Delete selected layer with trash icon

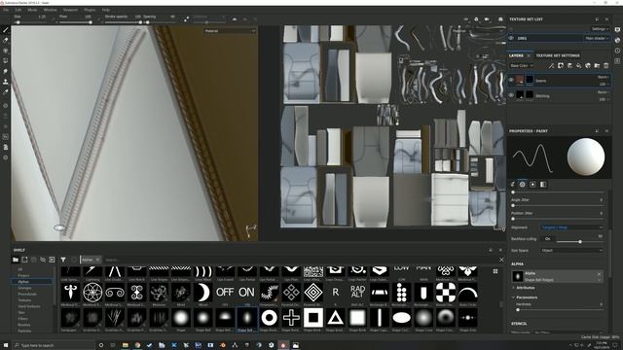coord(605,65)
